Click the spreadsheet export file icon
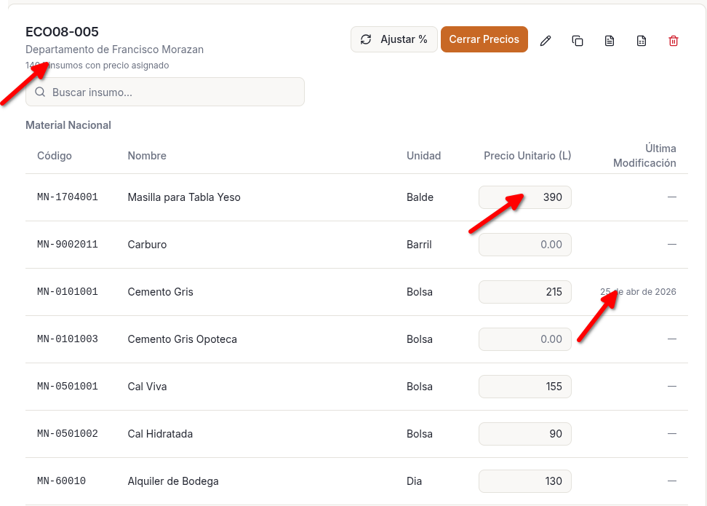Image resolution: width=707 pixels, height=506 pixels. click(642, 41)
